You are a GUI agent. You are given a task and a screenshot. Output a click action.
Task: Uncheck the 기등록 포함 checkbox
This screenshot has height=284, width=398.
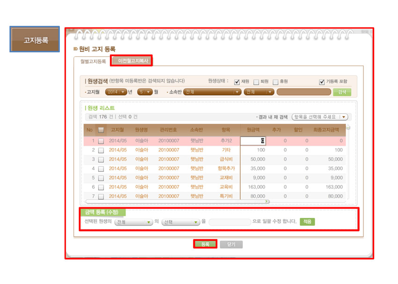[322, 82]
